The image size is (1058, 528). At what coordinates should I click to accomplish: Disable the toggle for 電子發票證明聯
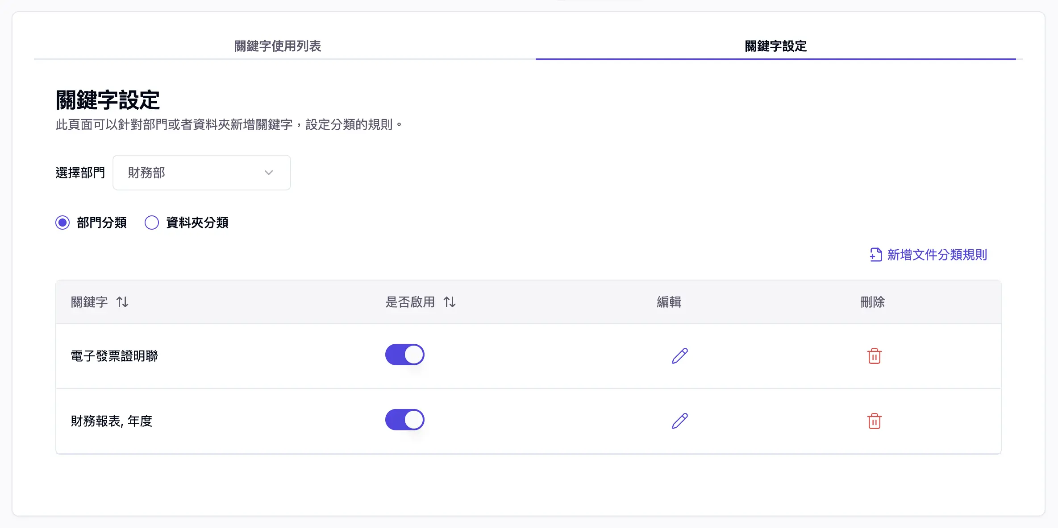click(x=404, y=355)
